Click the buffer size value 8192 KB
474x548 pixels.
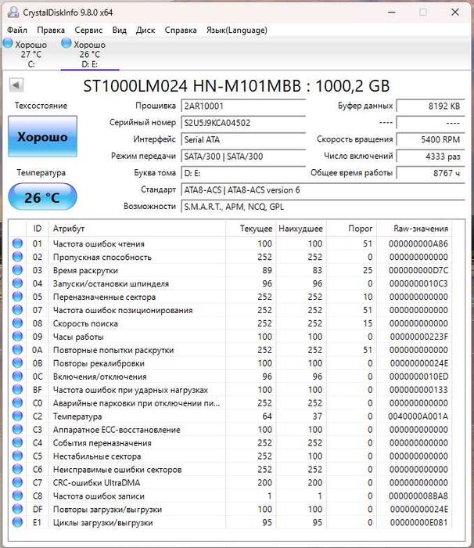tap(430, 106)
